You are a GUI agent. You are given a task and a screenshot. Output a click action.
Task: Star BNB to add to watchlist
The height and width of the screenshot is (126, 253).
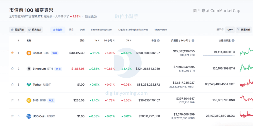tap(12, 100)
